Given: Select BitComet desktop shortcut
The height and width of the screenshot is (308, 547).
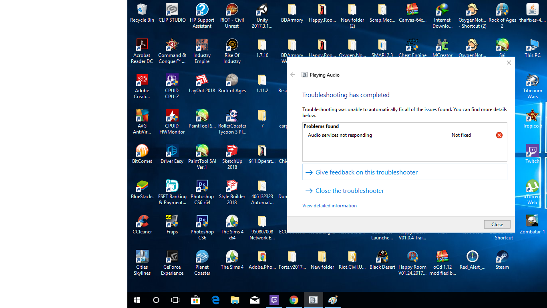Looking at the screenshot, I should click(142, 154).
